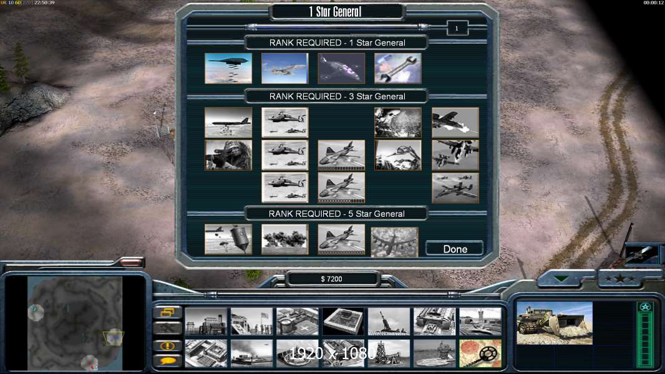Select the A-10 squadron formation icon
Image resolution: width=665 pixels, height=374 pixels.
pyautogui.click(x=455, y=188)
